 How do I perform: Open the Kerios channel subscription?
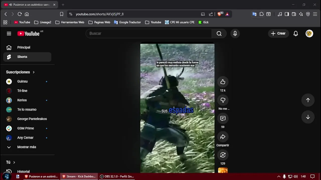(x=27, y=100)
